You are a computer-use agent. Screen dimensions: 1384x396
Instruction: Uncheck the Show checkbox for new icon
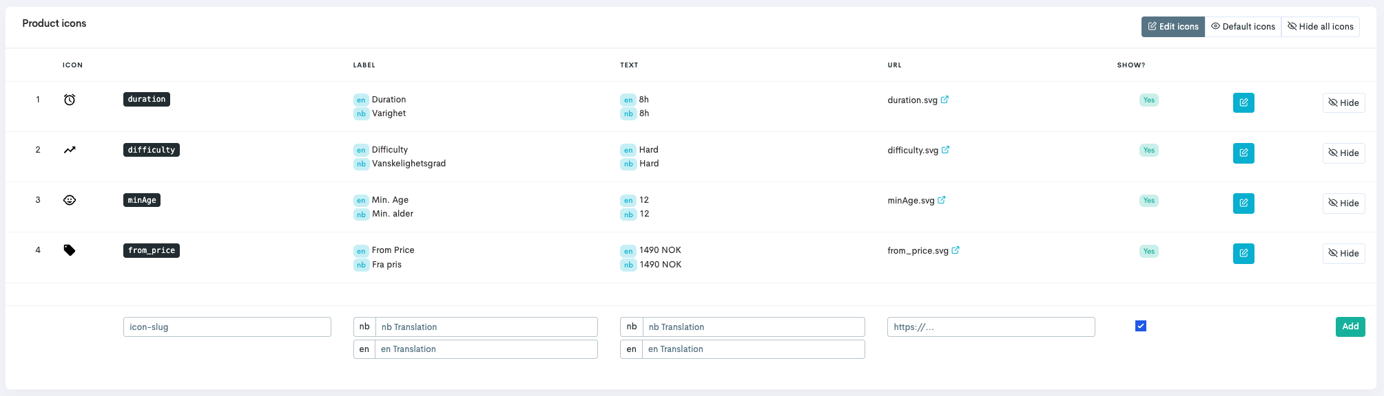(x=1140, y=326)
